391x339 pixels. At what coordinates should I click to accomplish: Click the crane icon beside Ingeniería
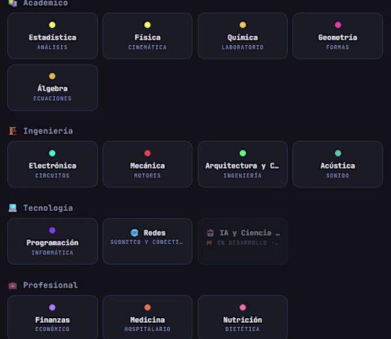point(13,131)
